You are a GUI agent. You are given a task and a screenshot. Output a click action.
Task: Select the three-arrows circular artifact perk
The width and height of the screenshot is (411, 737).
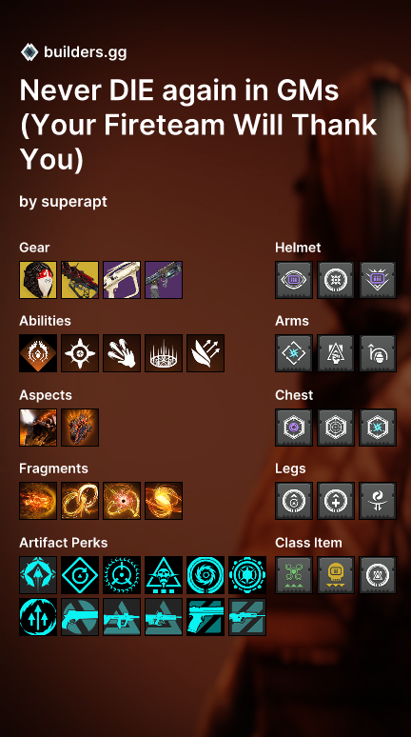pos(38,617)
